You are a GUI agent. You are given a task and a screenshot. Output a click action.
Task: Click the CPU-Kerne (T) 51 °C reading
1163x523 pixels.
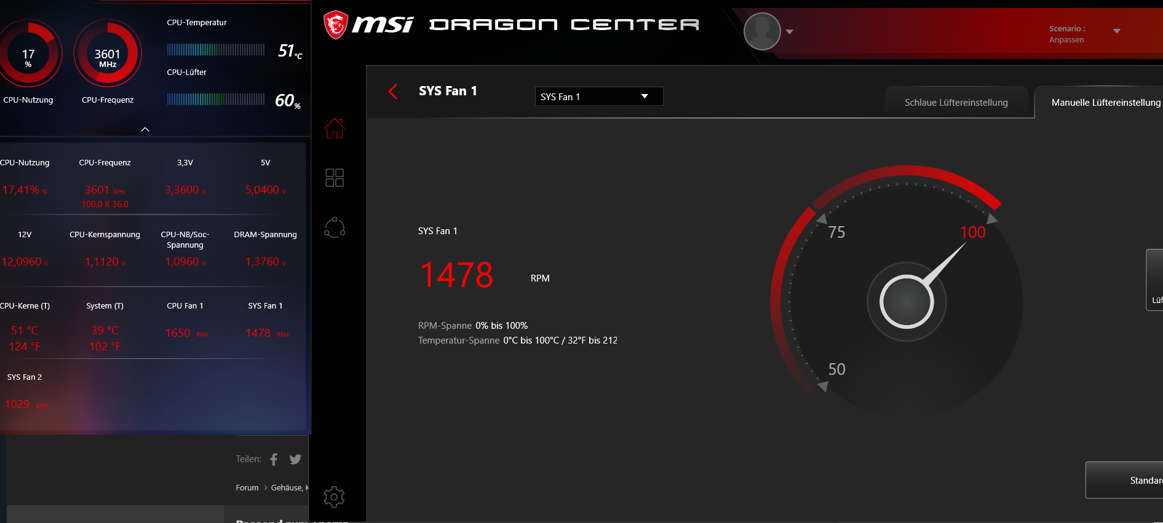point(25,331)
